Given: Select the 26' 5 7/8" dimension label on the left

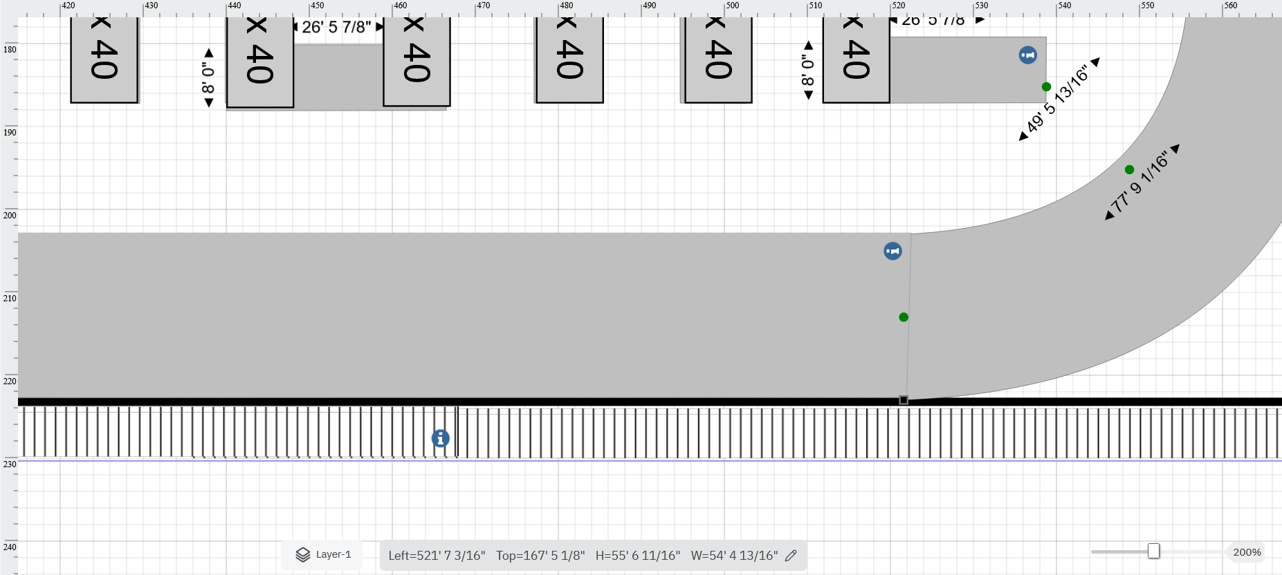Looking at the screenshot, I should pos(337,27).
